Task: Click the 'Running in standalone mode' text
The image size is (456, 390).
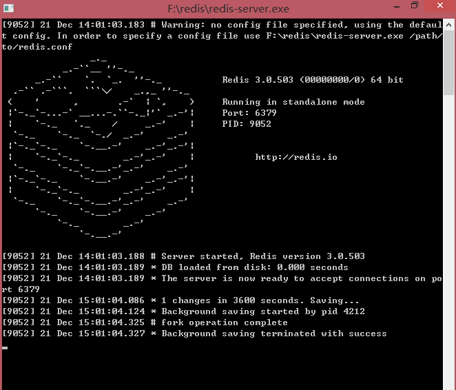Action: pos(293,102)
